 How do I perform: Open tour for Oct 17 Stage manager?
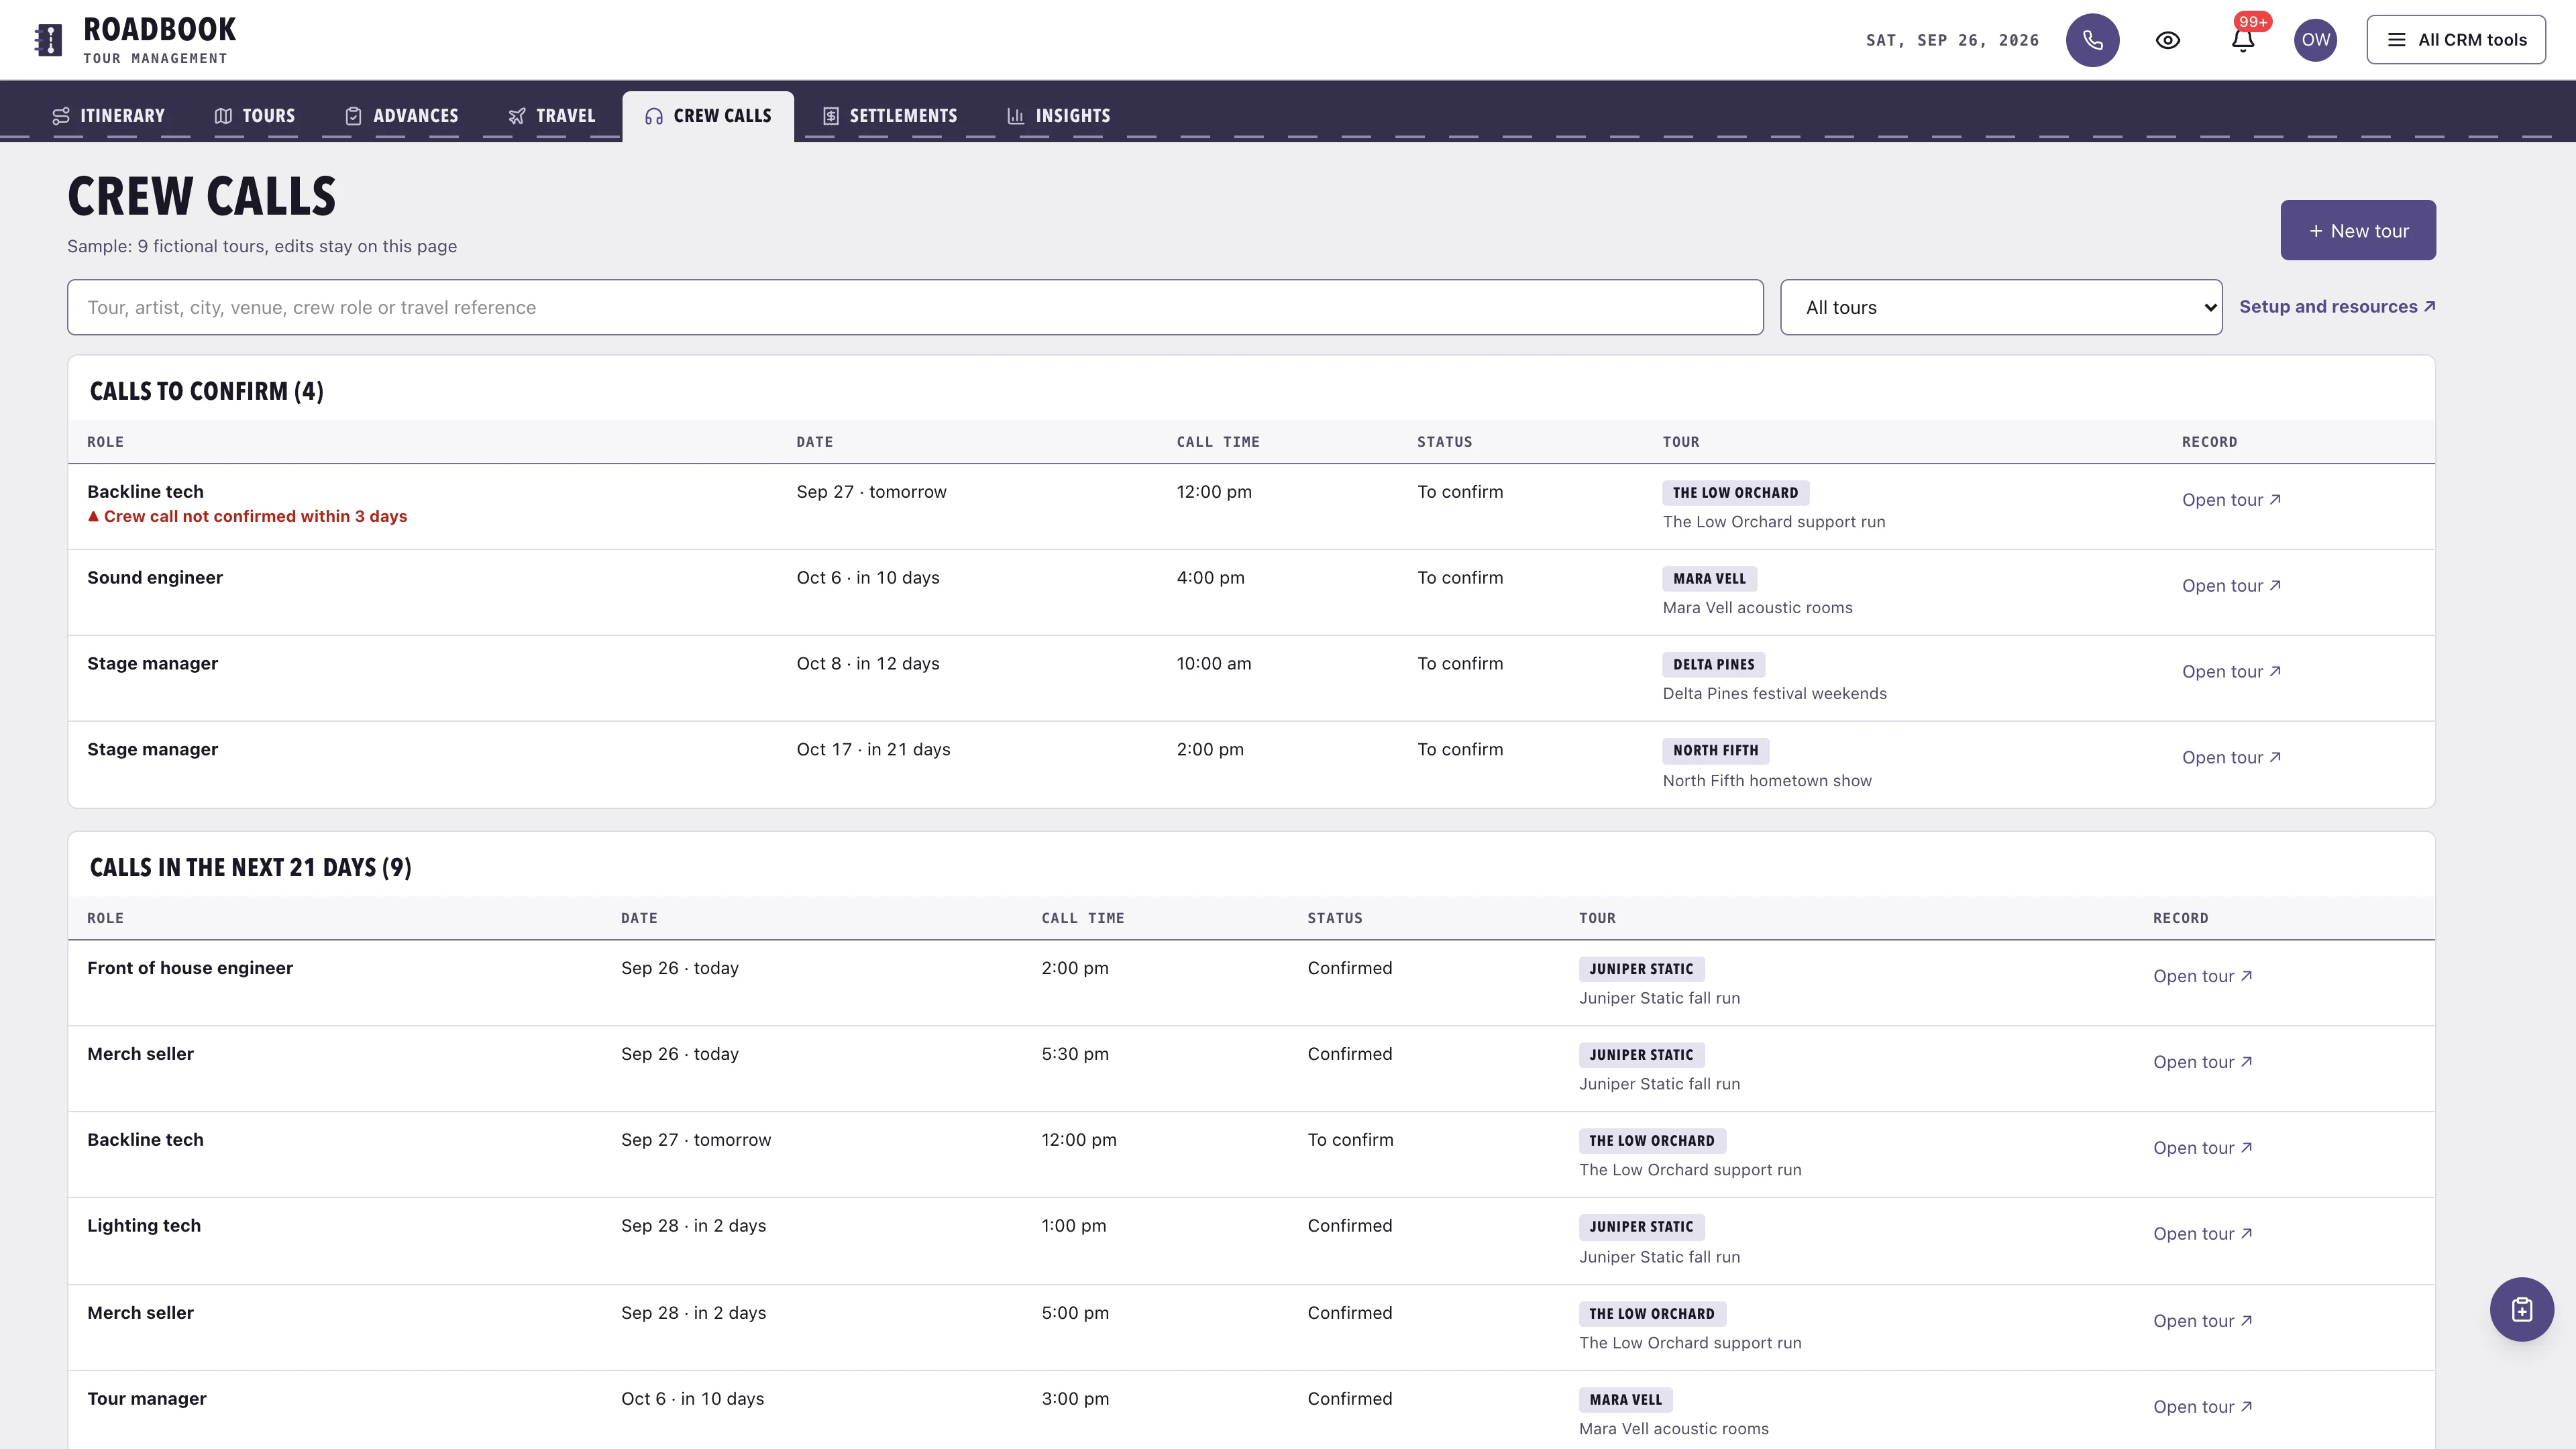point(2231,758)
